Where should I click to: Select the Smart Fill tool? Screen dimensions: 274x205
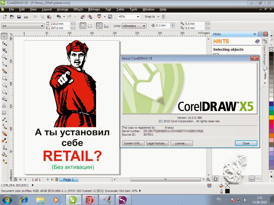point(4,71)
